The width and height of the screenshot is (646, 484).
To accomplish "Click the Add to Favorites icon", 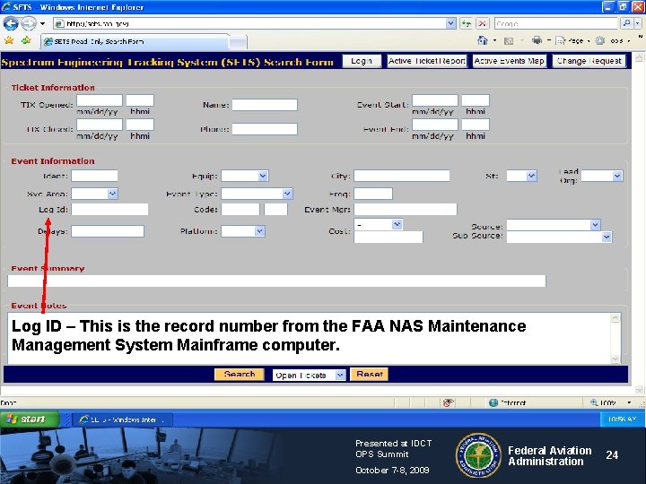I will tap(26, 40).
